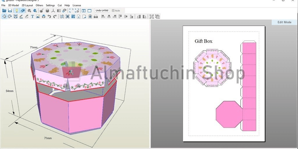Viewport: 298px width, 149px height.
Task: Switch to single-pane window layout icon
Action: [90, 11]
